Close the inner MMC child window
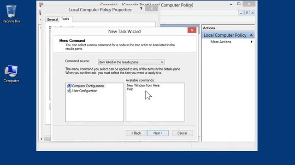 pyautogui.click(x=253, y=13)
